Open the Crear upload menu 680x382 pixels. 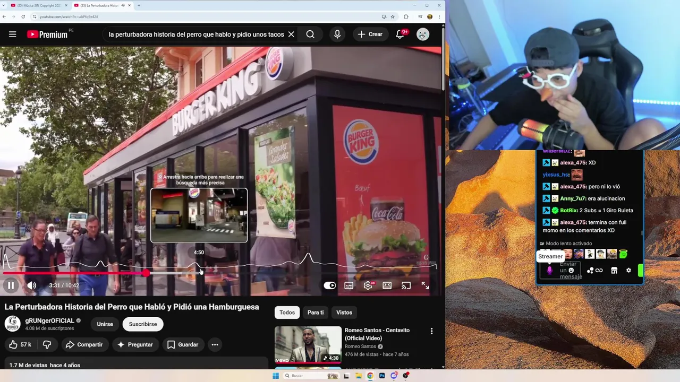pos(370,34)
